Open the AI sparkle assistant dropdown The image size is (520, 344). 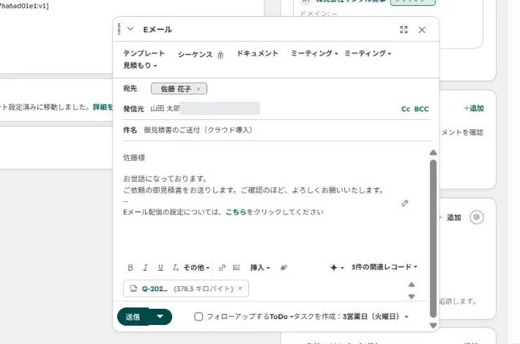click(337, 267)
